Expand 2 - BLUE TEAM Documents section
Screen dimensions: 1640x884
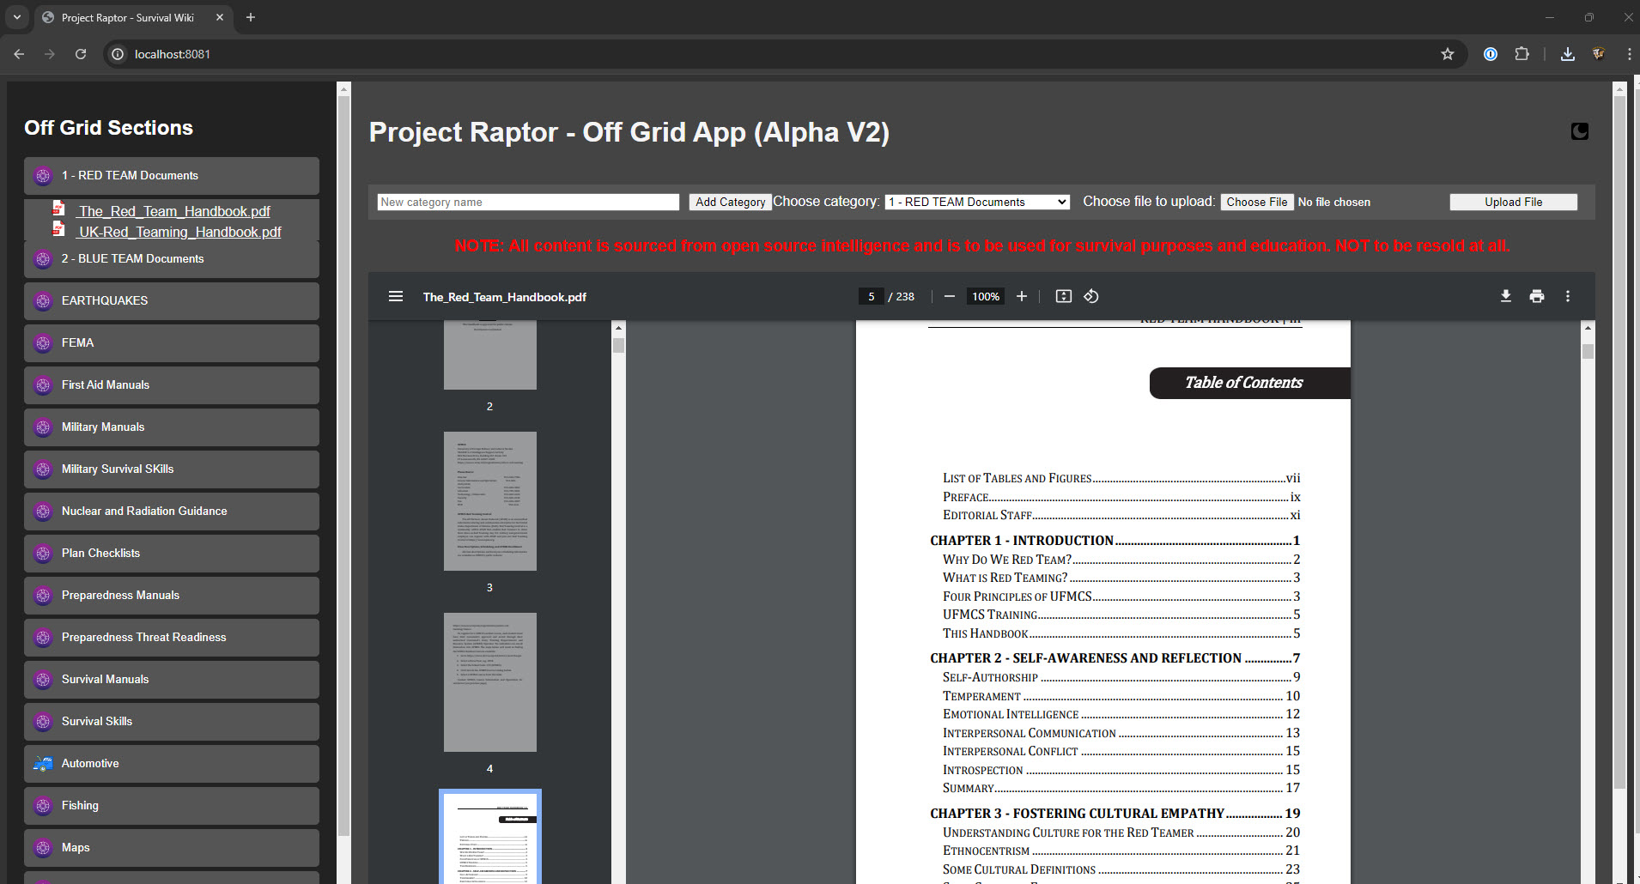172,258
